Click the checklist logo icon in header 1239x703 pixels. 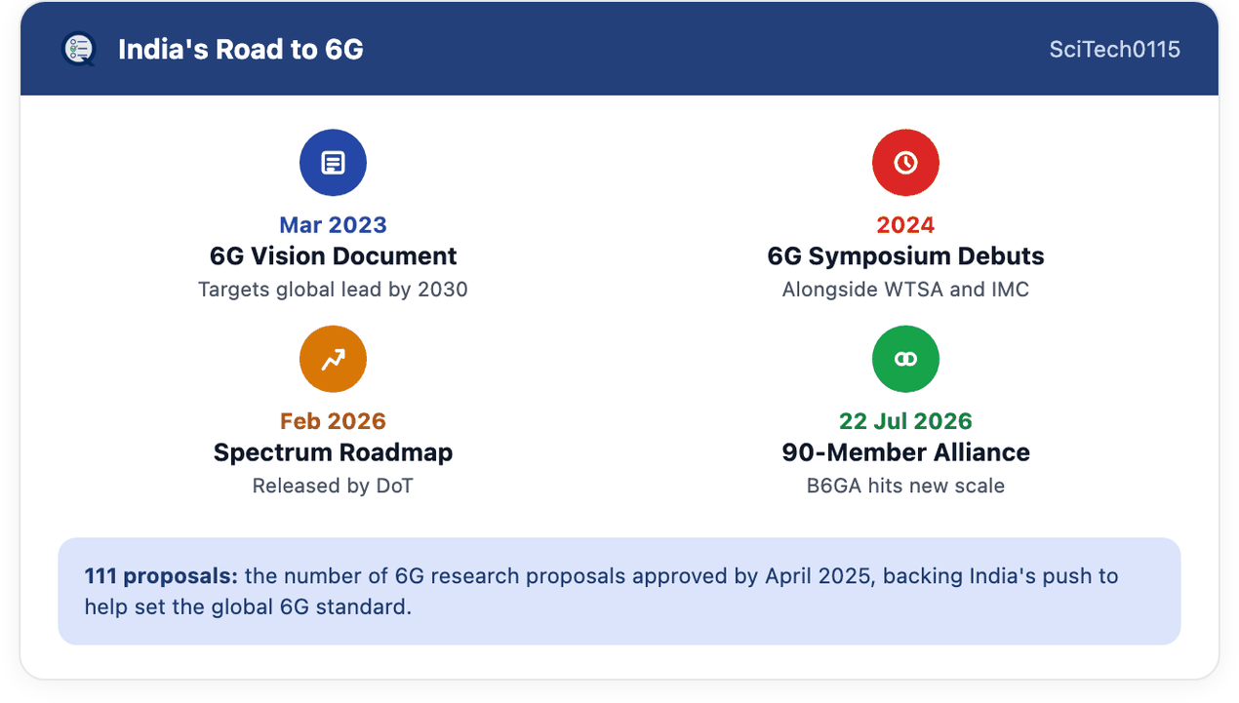(79, 49)
